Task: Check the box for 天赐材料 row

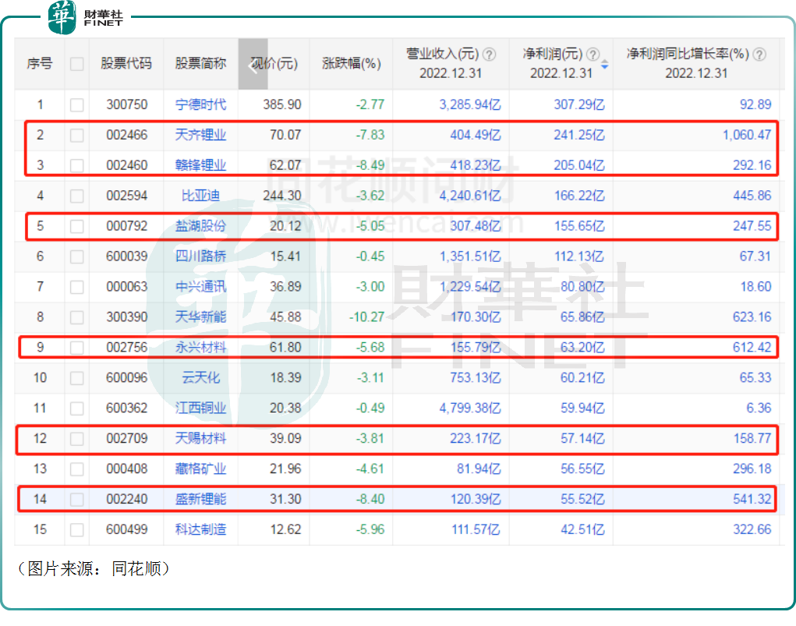Action: [76, 439]
